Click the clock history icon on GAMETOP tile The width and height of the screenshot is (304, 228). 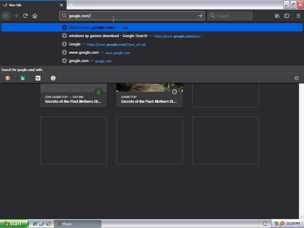click(175, 92)
